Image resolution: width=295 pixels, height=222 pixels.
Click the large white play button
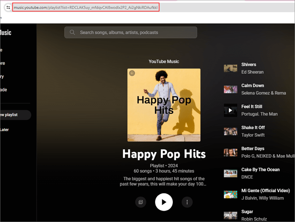tap(164, 202)
